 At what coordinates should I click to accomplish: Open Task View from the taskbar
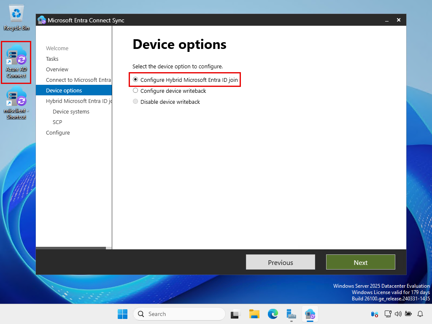(235, 314)
